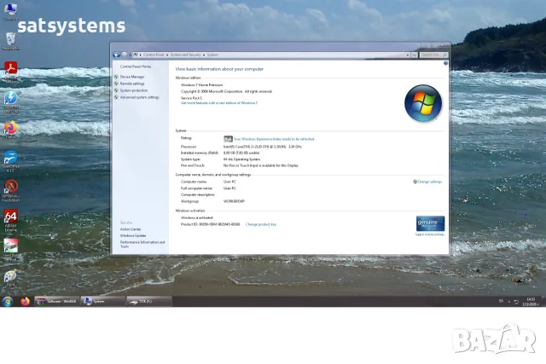Screen dimensions: 546x364
Task: Open System protection link
Action: pyautogui.click(x=134, y=90)
